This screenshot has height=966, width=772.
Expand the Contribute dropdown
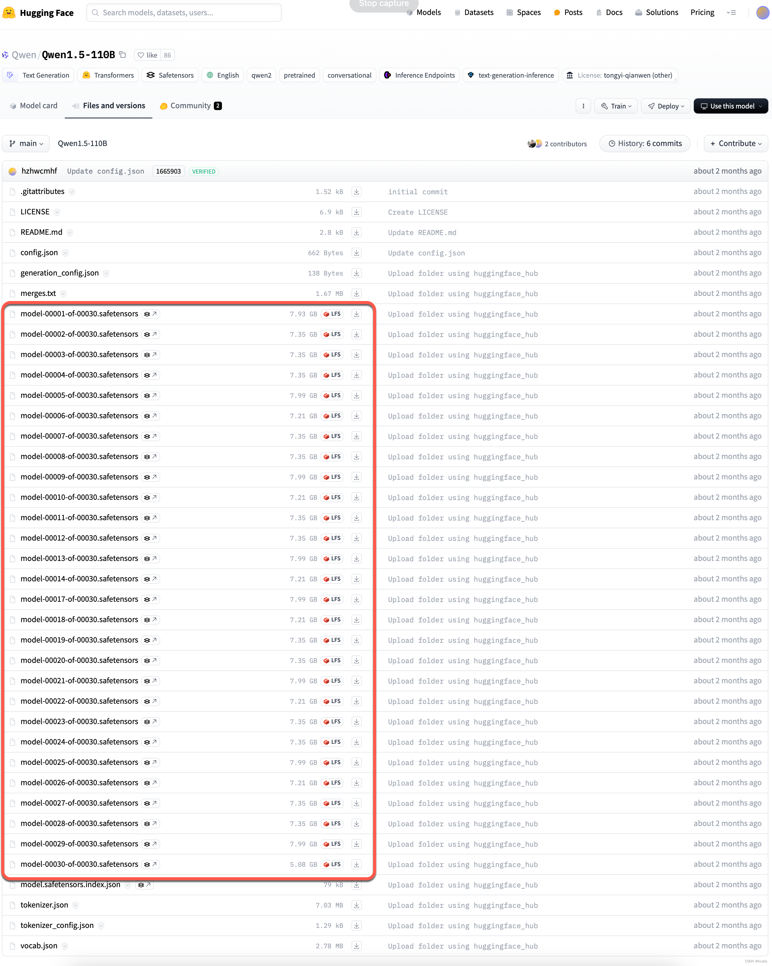coord(736,143)
